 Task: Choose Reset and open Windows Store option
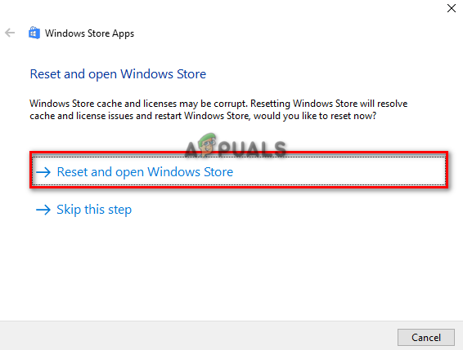[x=239, y=171]
